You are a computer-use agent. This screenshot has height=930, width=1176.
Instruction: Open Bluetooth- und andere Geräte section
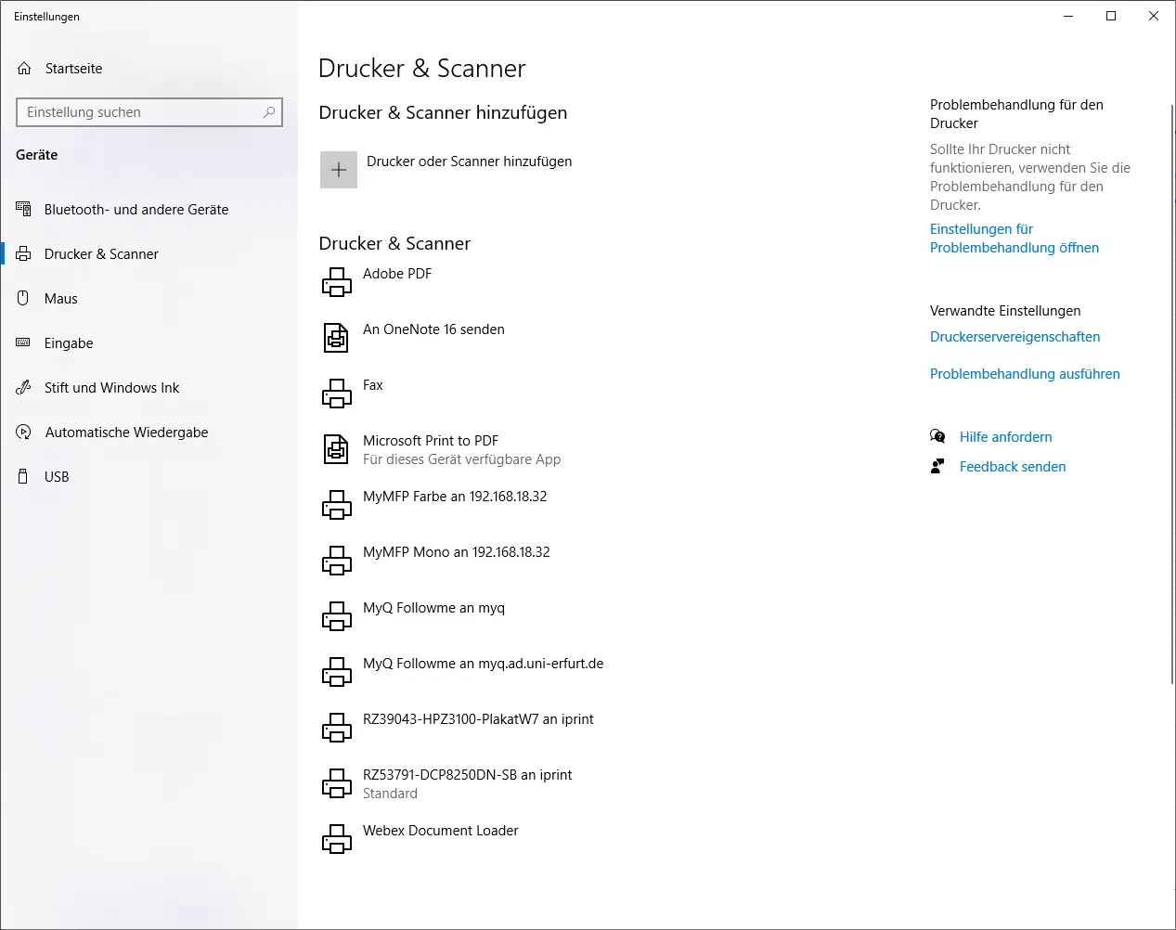pos(136,210)
